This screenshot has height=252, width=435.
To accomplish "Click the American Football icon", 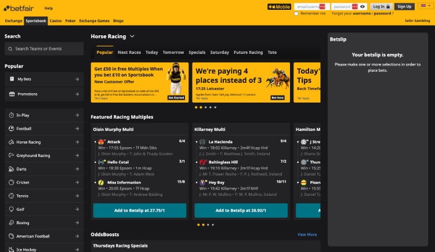I will coord(12,236).
